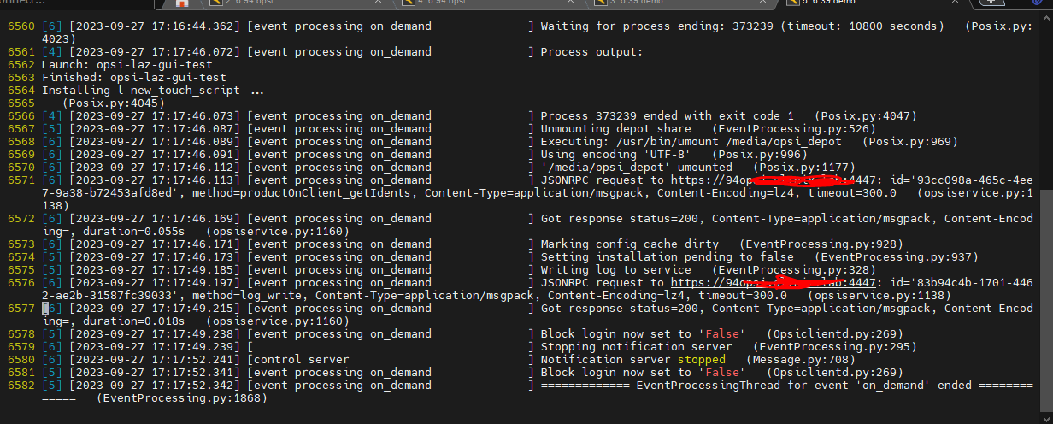Open the JSONRPC URL on line 6571

pos(774,180)
